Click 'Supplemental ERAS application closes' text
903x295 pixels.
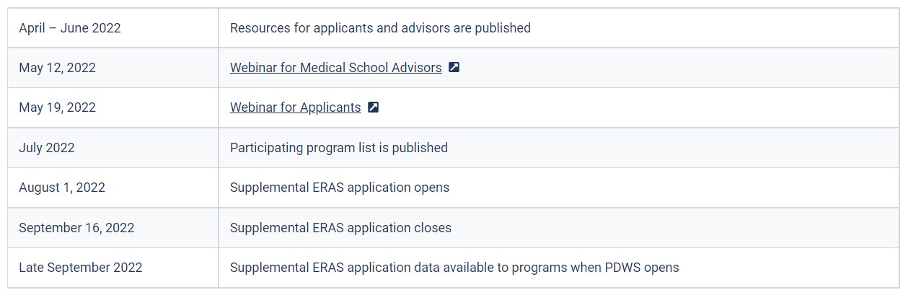[x=340, y=228]
